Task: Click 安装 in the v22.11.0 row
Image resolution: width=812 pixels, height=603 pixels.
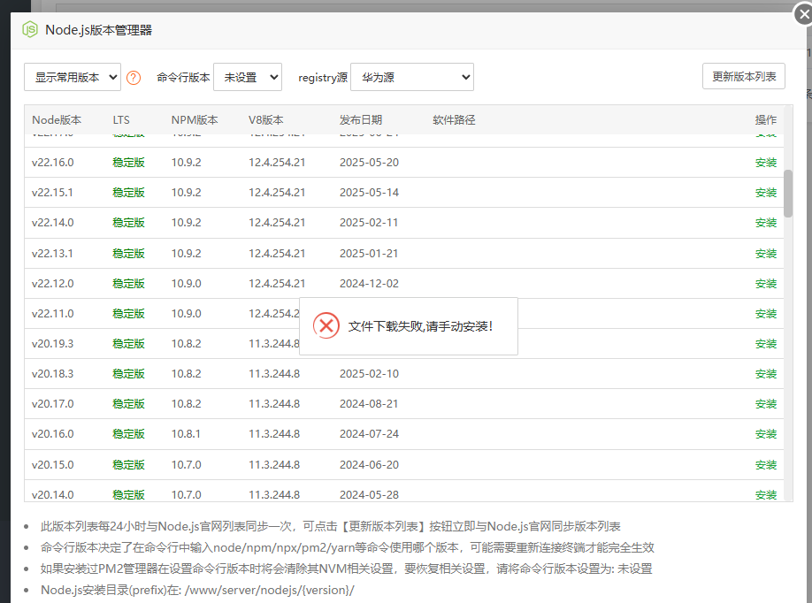Action: pos(766,314)
